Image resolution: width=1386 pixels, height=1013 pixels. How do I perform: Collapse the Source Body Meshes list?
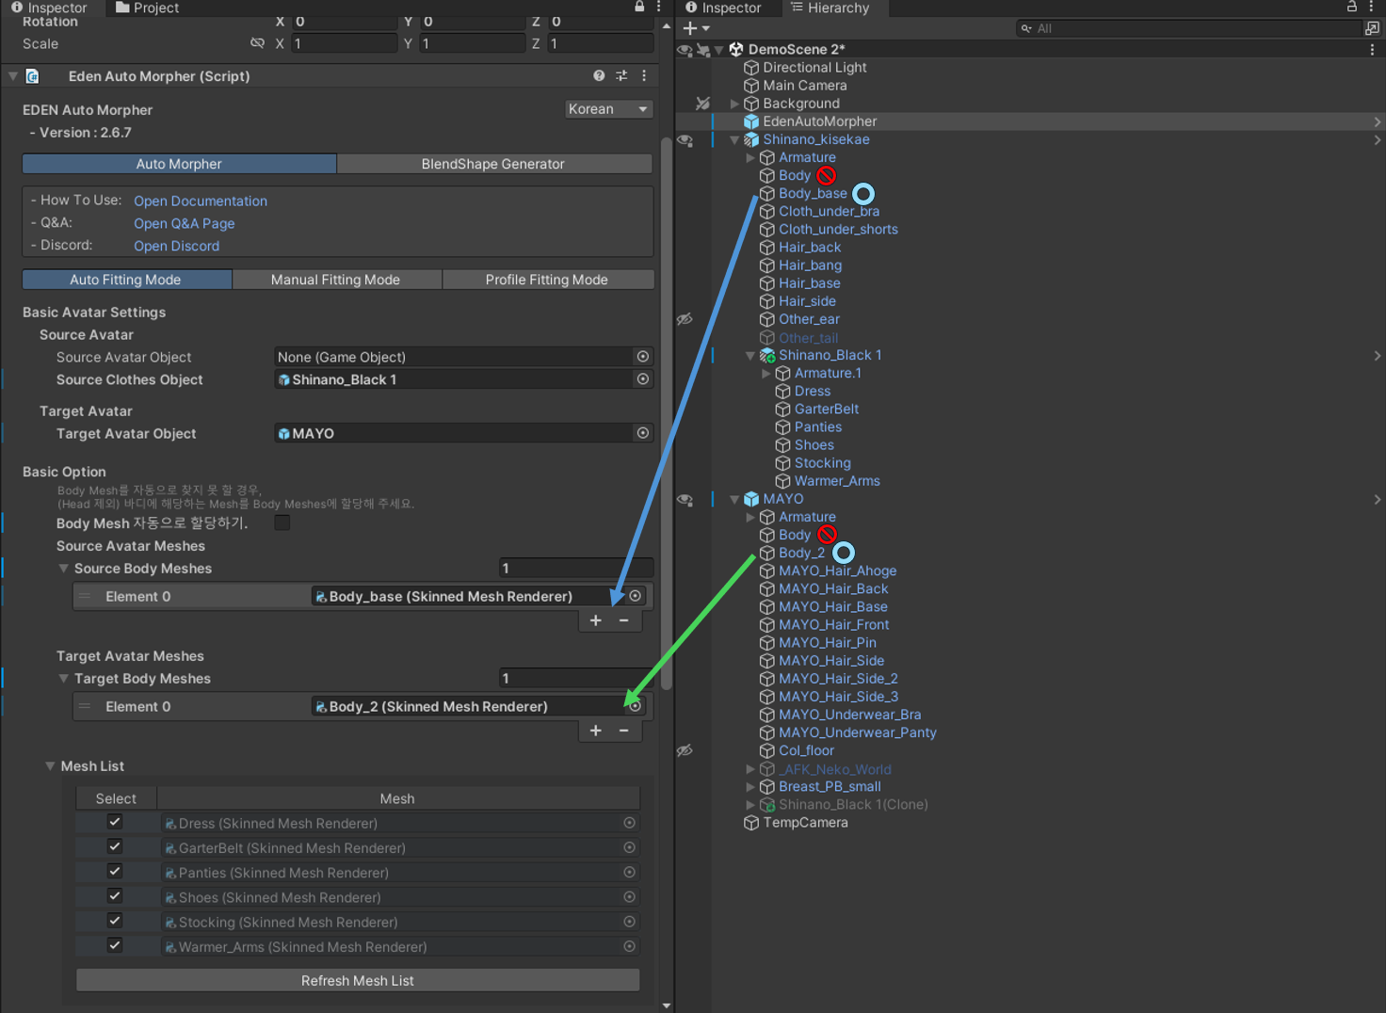(x=63, y=569)
